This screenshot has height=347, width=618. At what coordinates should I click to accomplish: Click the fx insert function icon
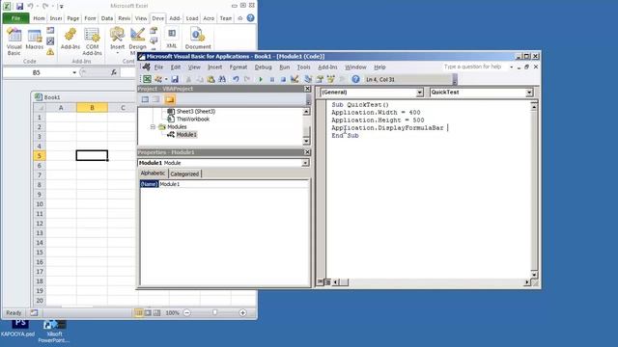[114, 72]
